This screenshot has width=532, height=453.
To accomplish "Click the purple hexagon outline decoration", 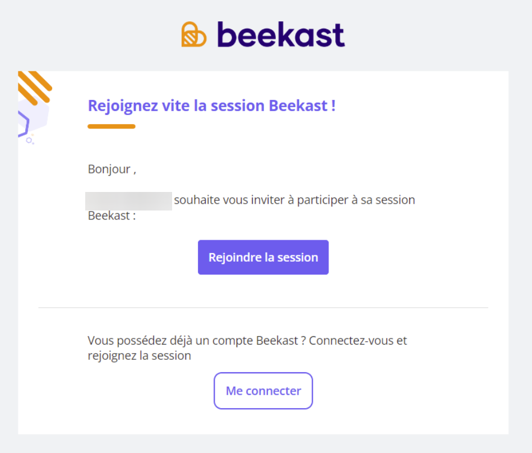I will (x=24, y=123).
